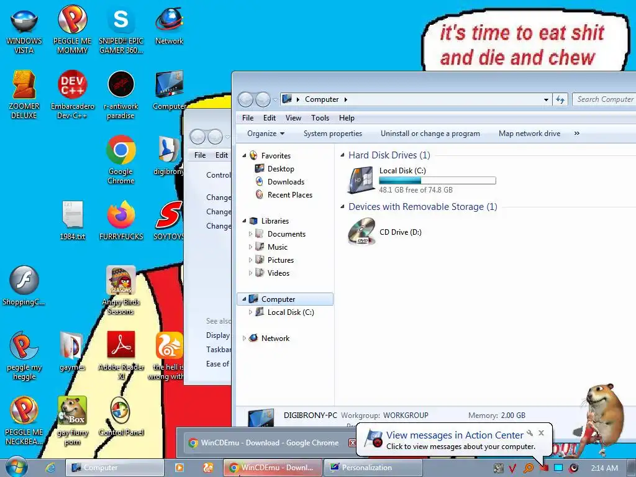Click Map network drive button
Image resolution: width=636 pixels, height=477 pixels.
coord(529,134)
